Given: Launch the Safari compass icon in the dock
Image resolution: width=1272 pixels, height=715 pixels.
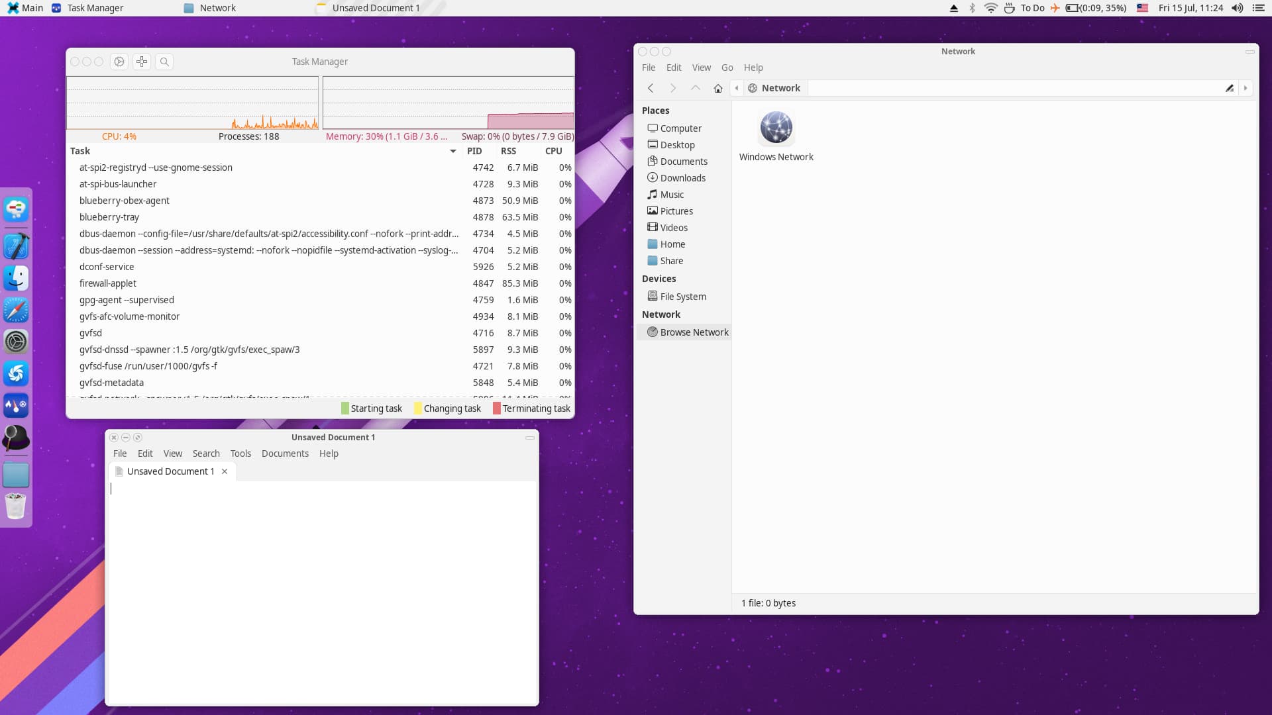Looking at the screenshot, I should pyautogui.click(x=16, y=310).
